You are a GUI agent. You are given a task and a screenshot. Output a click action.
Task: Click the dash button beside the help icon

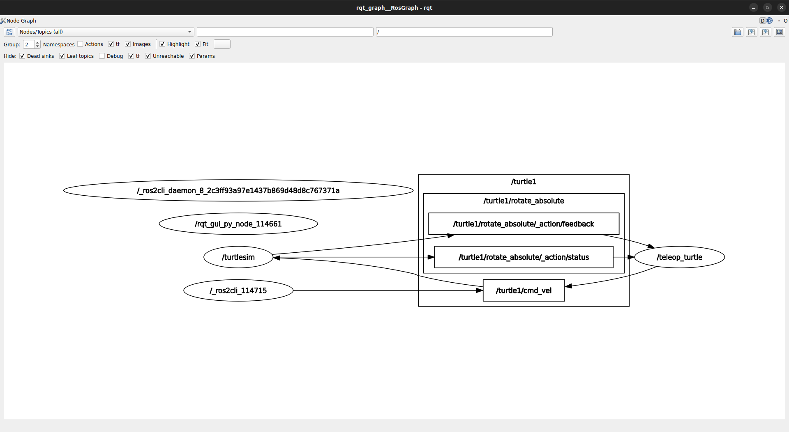click(x=779, y=21)
